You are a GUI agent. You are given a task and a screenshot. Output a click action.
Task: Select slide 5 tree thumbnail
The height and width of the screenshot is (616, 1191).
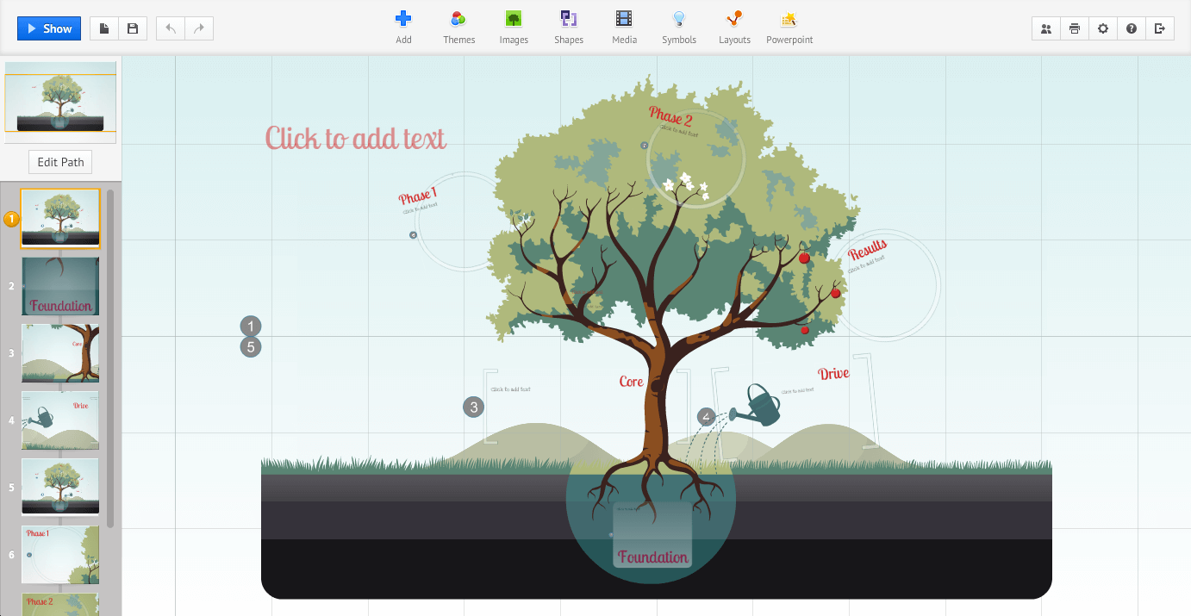(60, 488)
